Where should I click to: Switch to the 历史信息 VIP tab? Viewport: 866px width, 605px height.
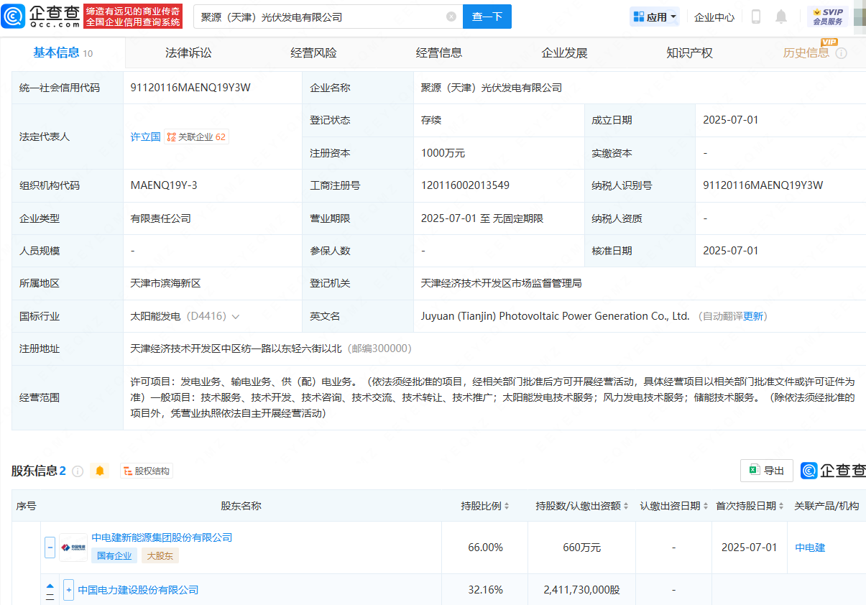[806, 52]
